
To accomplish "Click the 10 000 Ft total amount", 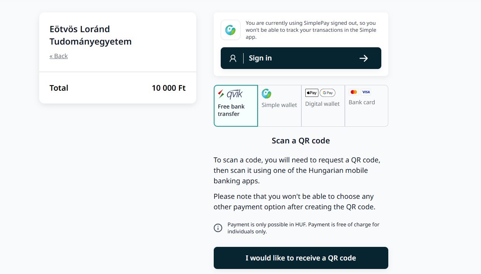I will [169, 88].
